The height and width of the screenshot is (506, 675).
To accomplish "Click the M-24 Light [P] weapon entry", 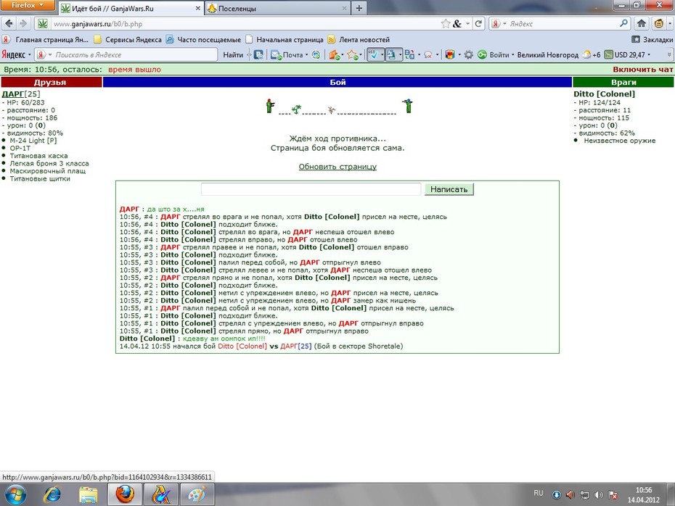I will pyautogui.click(x=33, y=141).
